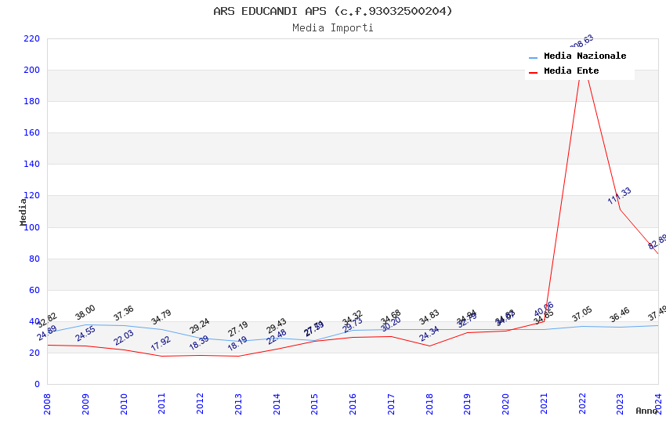This screenshot has height=431, width=666.
Task: Click the 200 y-axis tick label
Action: coord(32,70)
